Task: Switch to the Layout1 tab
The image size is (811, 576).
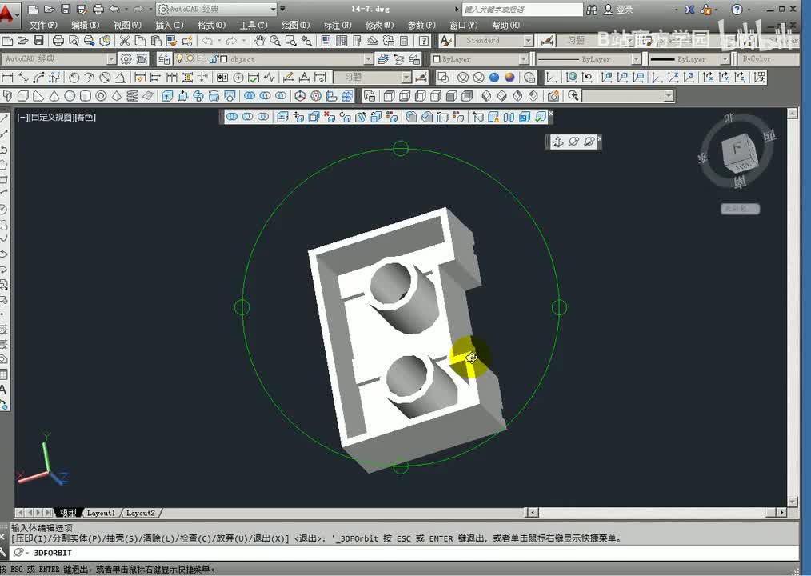Action: click(x=101, y=513)
